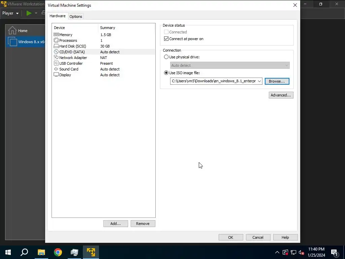Viewport: 345px width, 259px height.
Task: Expand the ISO image file path dropdown arrow
Action: (259, 81)
